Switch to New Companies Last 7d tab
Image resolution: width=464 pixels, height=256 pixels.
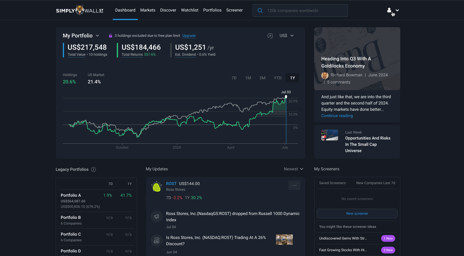(376, 183)
